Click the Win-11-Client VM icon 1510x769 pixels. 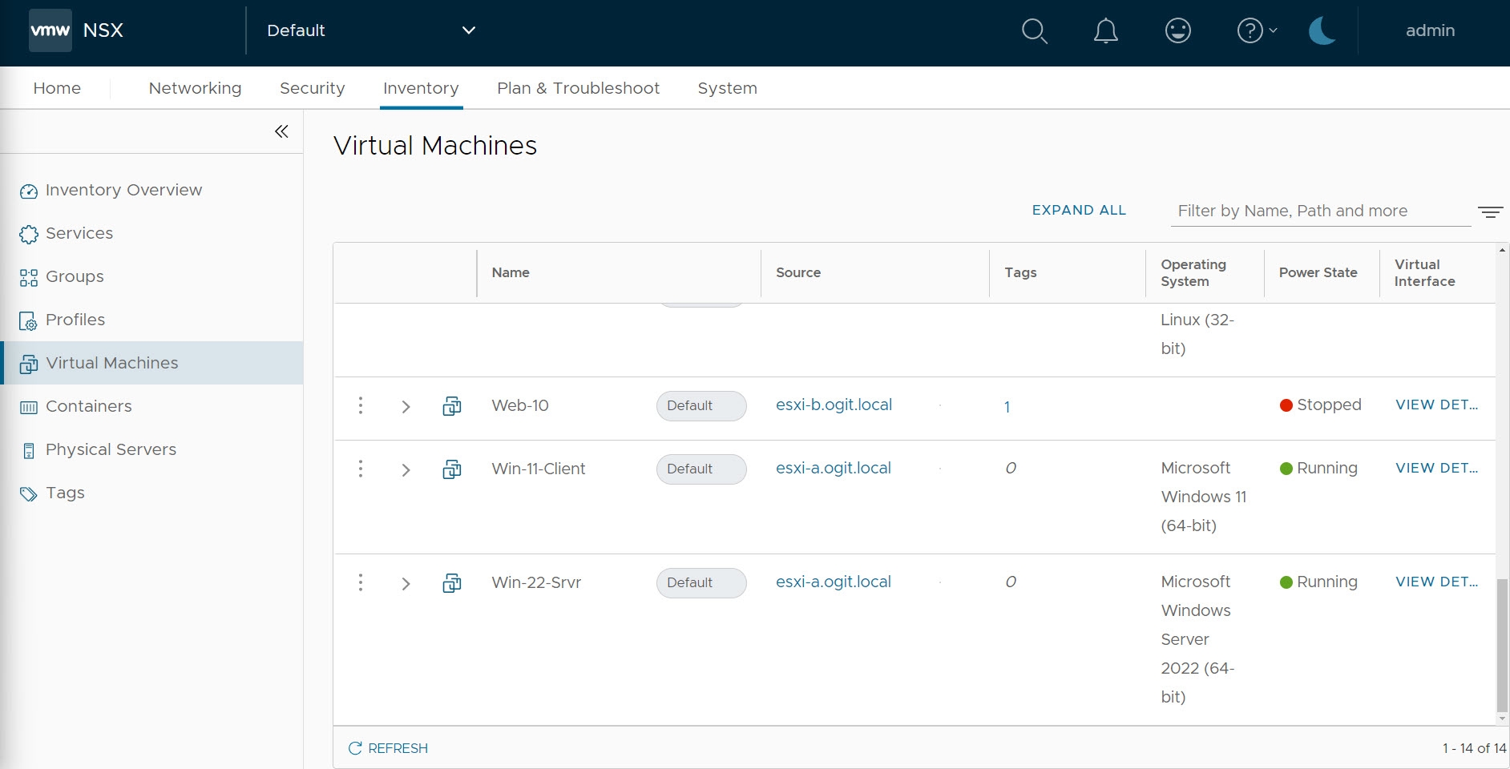(452, 469)
